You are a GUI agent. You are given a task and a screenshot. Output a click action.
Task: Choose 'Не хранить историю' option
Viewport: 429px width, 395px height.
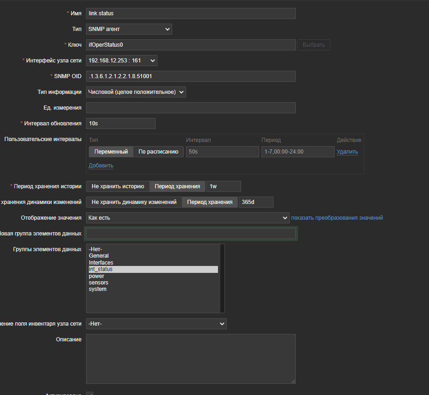pyautogui.click(x=118, y=186)
